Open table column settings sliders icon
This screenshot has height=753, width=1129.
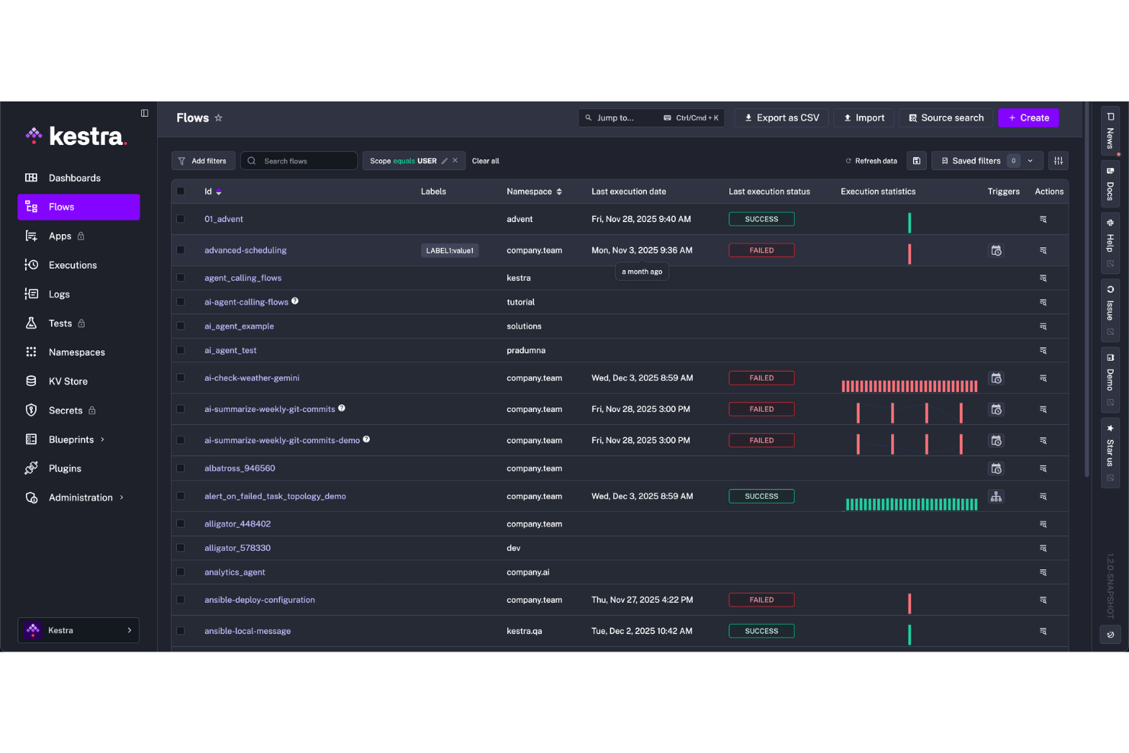[x=1058, y=161]
